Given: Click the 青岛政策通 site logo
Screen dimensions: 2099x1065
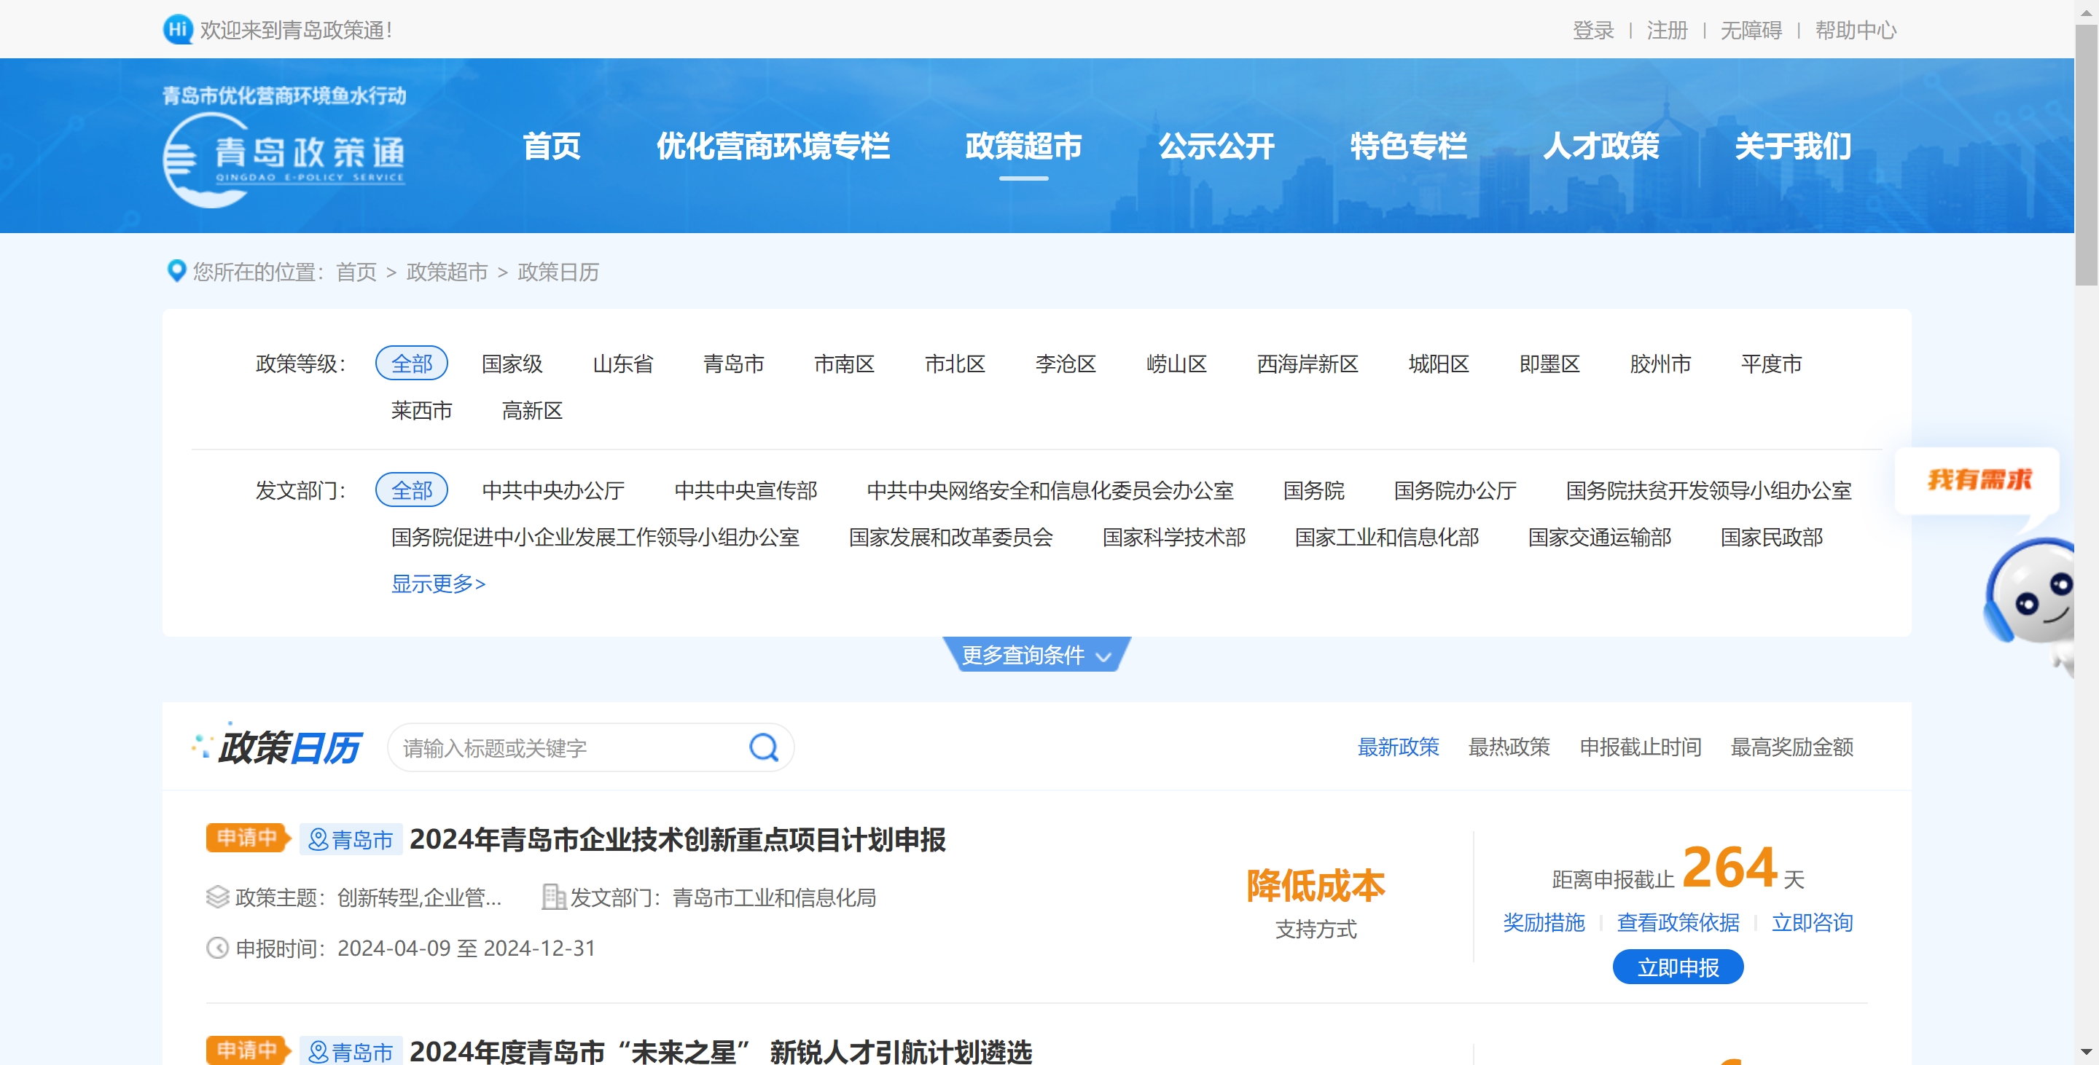Looking at the screenshot, I should coord(284,146).
